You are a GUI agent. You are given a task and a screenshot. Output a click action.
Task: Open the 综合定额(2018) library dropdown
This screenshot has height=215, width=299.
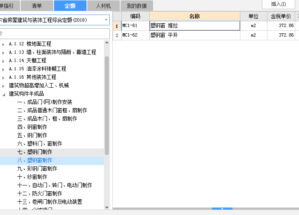click(106, 20)
